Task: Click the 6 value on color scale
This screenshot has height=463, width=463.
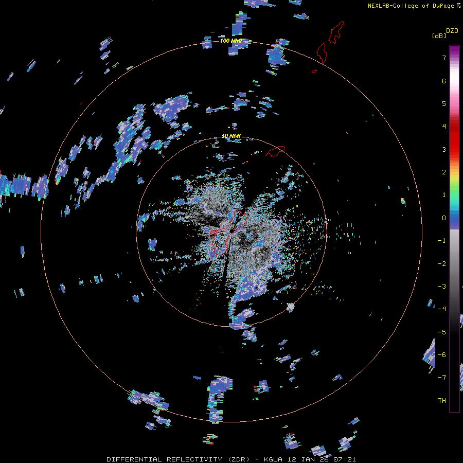Action: point(444,81)
